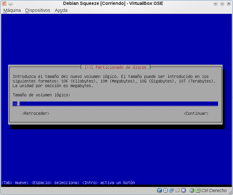The width and height of the screenshot is (233, 195).
Task: Click the keyboard capture arrow icon
Action: [198, 190]
